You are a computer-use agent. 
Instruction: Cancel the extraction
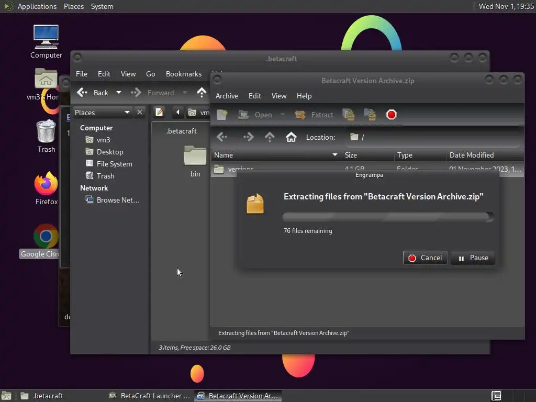pos(425,258)
